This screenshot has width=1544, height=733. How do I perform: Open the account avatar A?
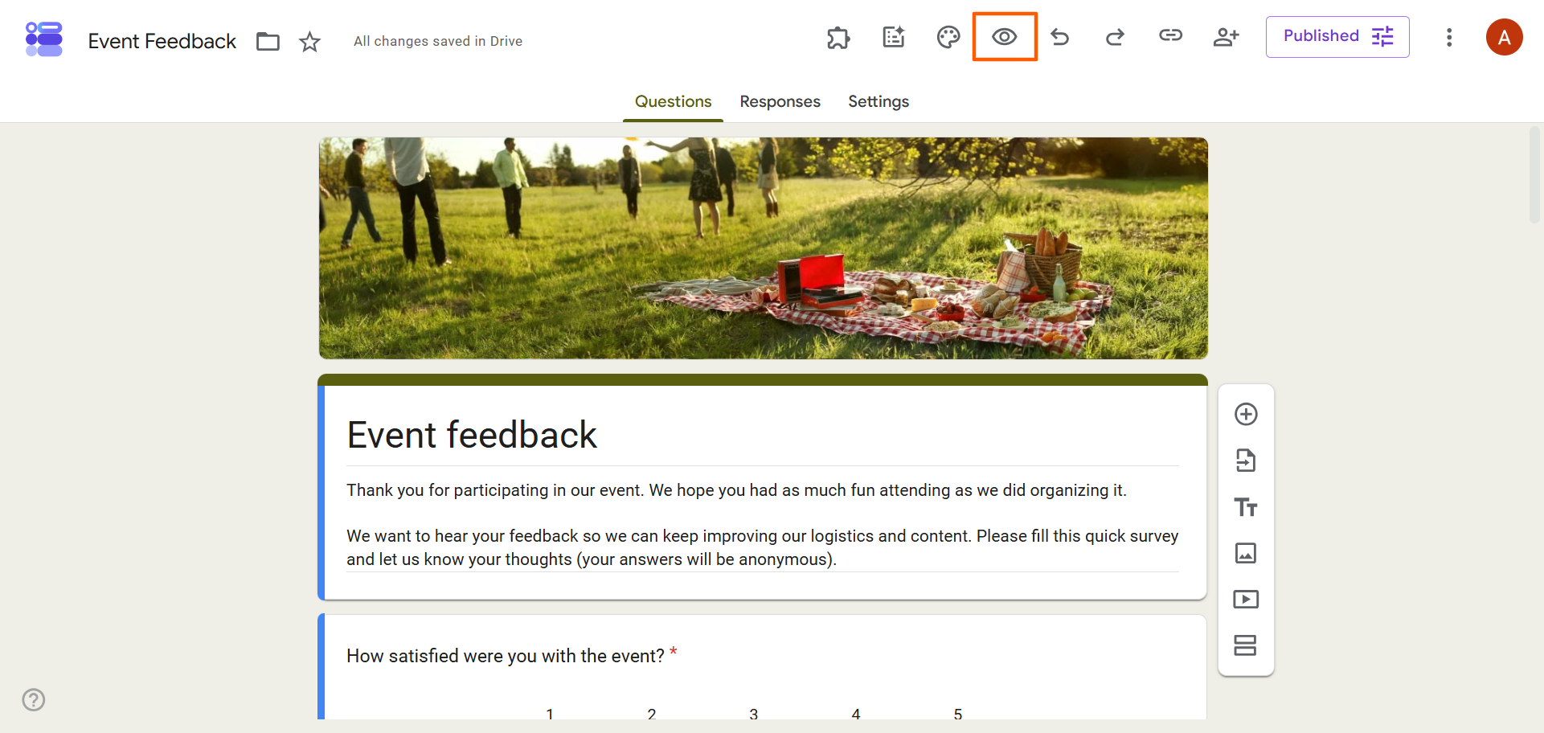click(x=1505, y=37)
